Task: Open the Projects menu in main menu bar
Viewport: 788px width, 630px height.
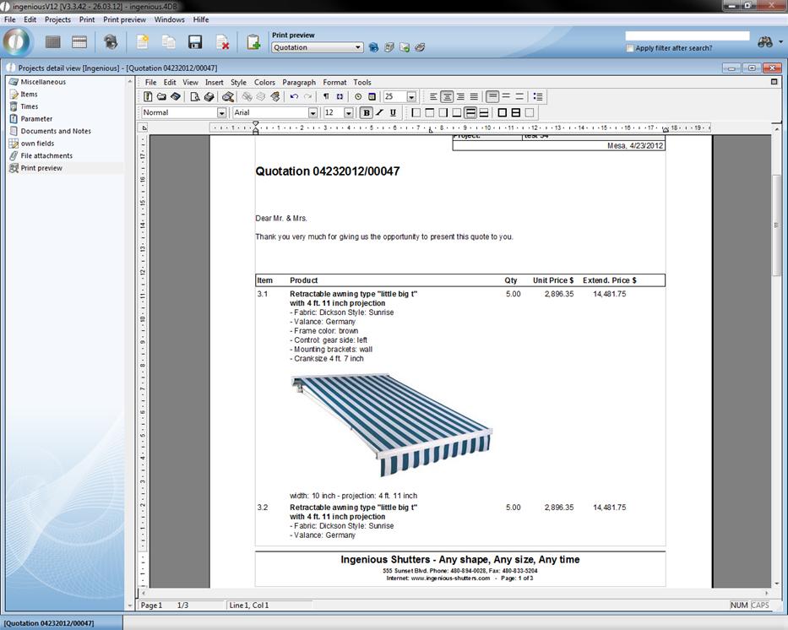Action: [x=57, y=19]
